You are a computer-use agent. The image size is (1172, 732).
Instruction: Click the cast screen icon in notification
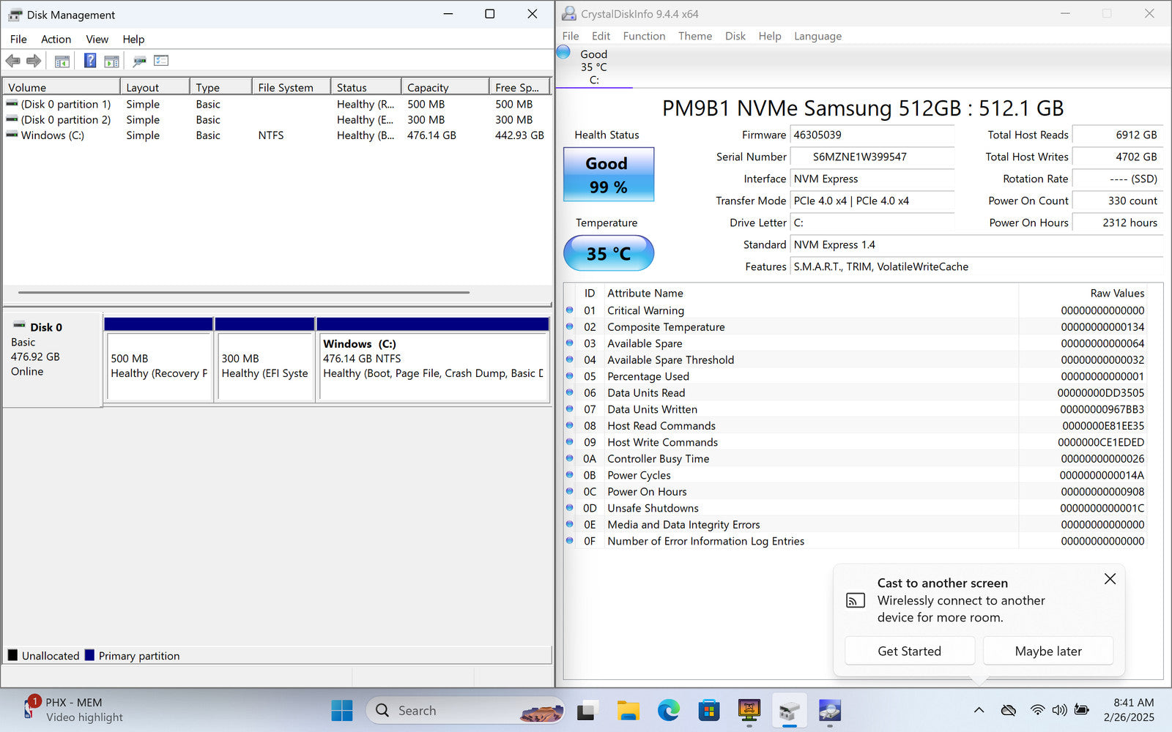(x=855, y=600)
